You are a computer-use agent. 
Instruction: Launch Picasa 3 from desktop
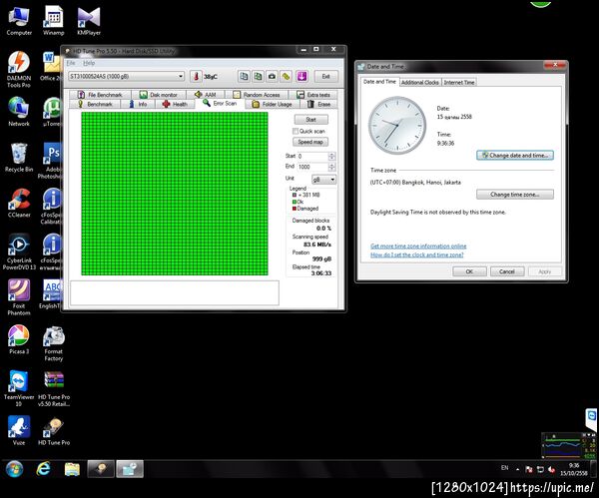coord(19,339)
